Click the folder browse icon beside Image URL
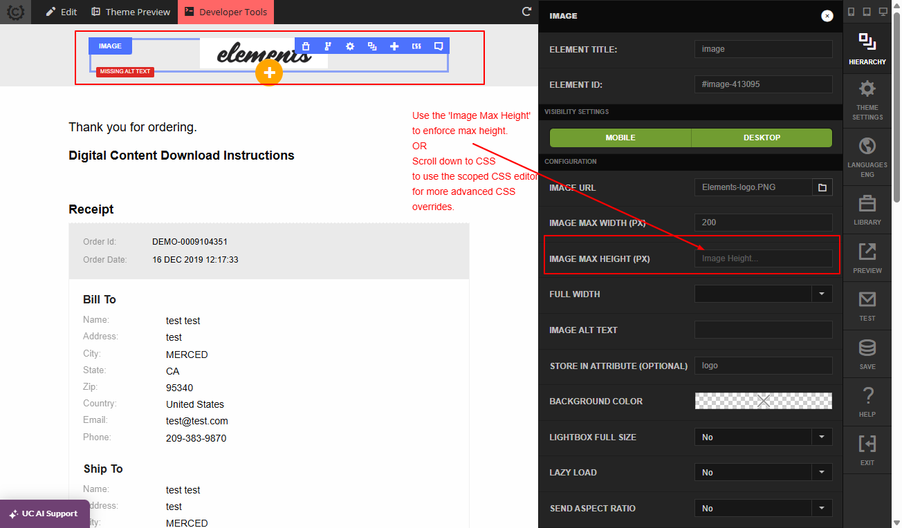This screenshot has height=528, width=902. click(822, 187)
